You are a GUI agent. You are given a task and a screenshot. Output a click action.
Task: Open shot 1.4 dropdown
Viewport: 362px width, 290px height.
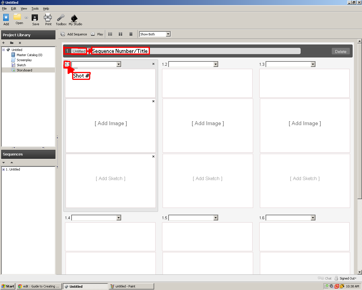[119, 218]
